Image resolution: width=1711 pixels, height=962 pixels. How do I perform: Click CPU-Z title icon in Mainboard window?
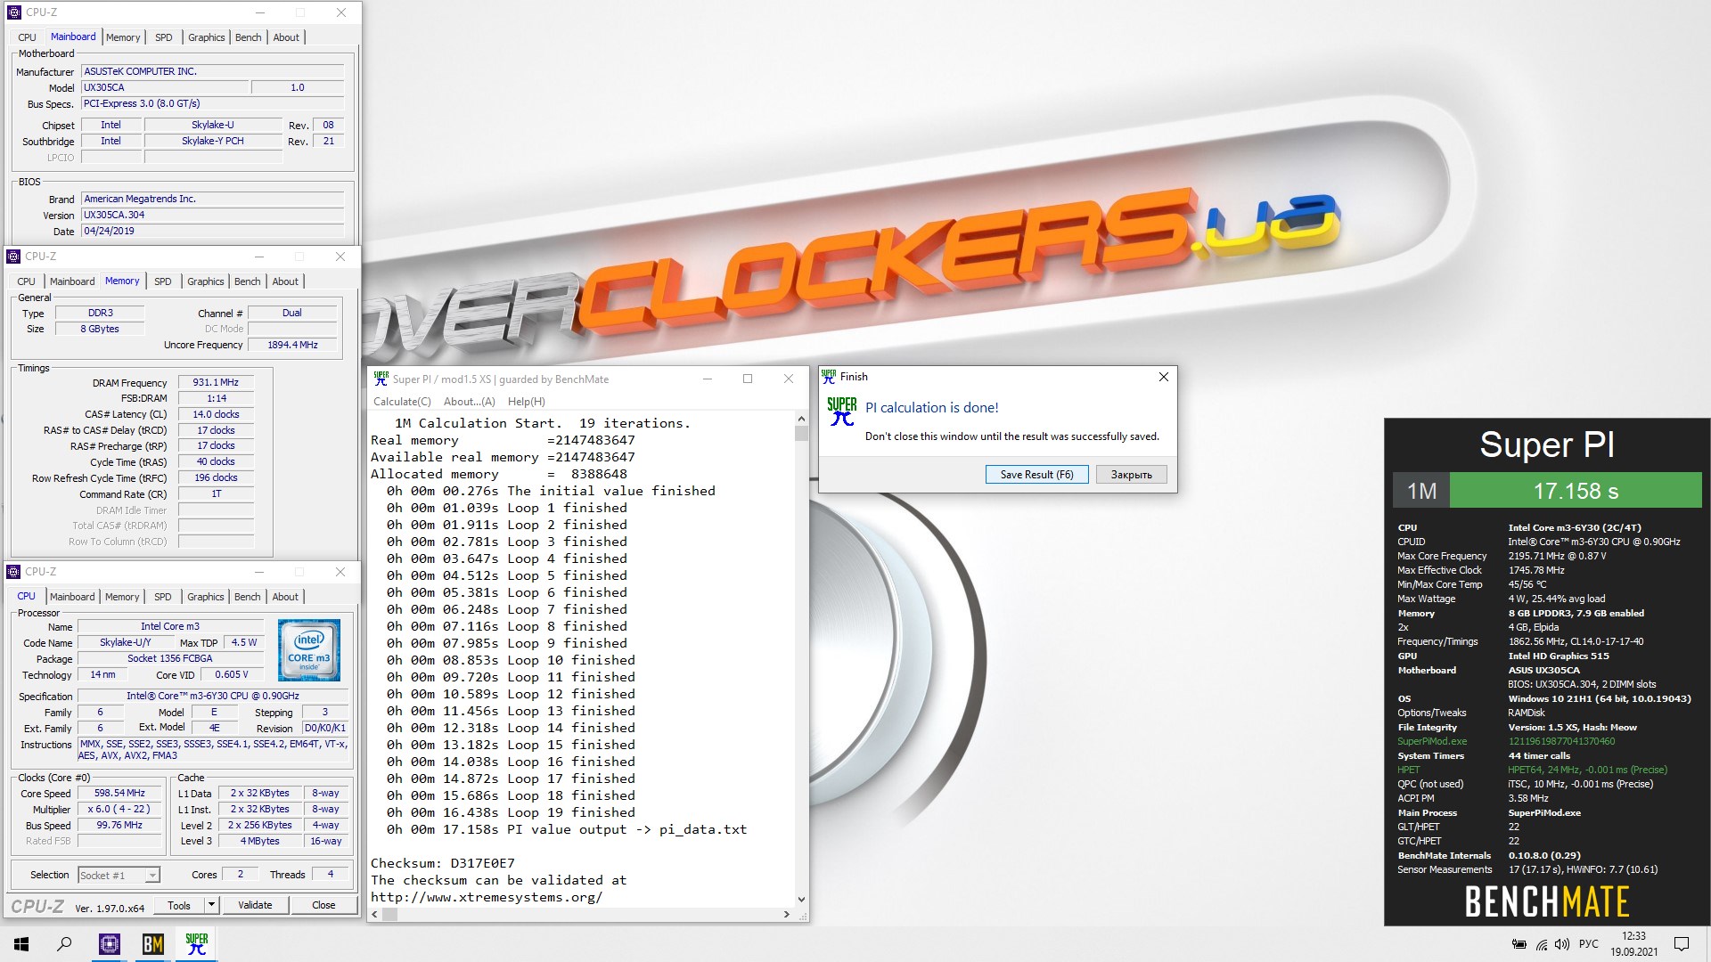click(14, 12)
